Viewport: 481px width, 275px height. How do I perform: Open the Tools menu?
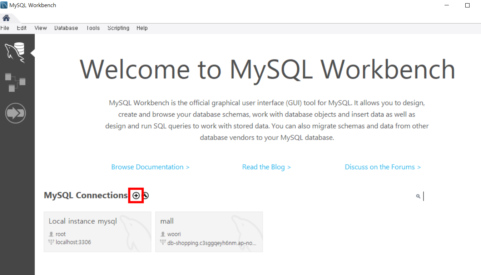pyautogui.click(x=93, y=28)
